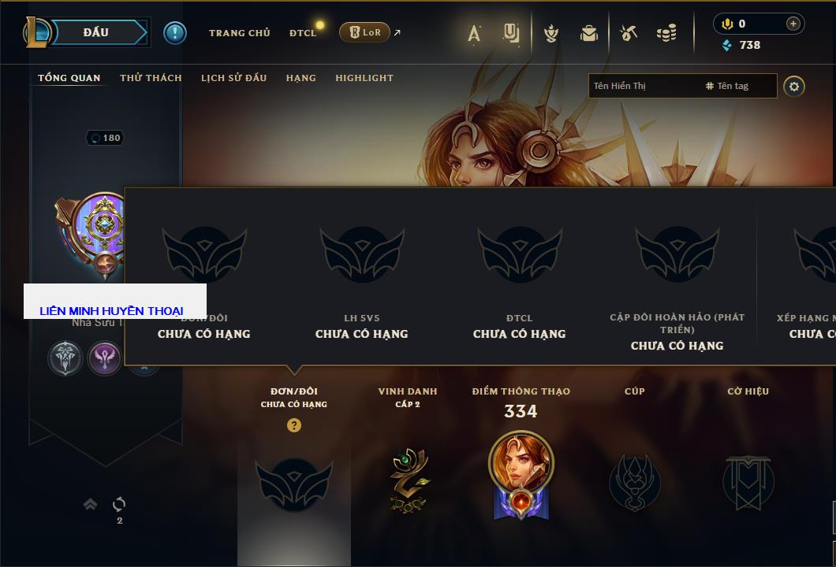The width and height of the screenshot is (836, 567).
Task: Open the blue notification alert icon
Action: [x=175, y=33]
